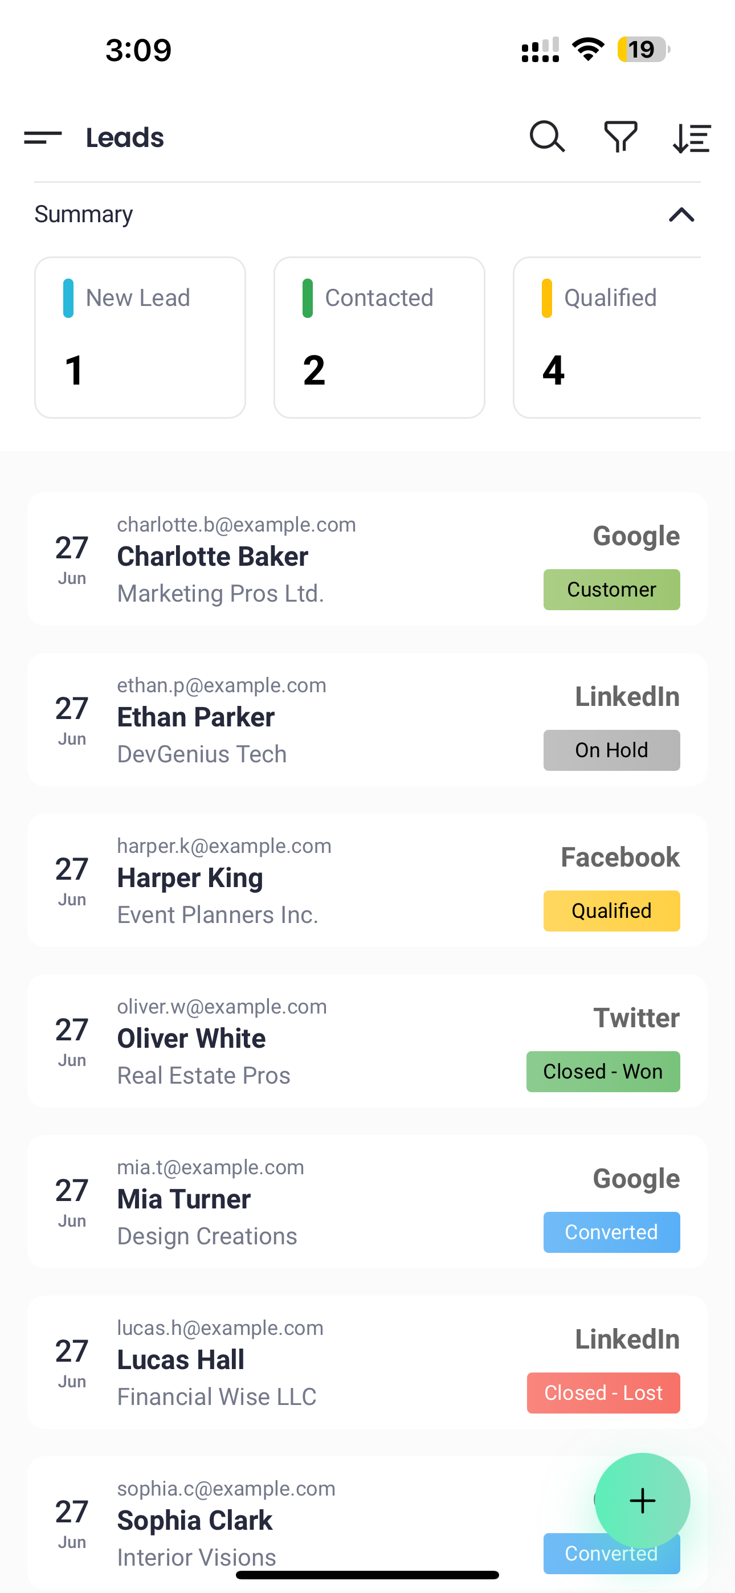
Task: Tap Harper King's Qualified status badge
Action: (x=611, y=911)
